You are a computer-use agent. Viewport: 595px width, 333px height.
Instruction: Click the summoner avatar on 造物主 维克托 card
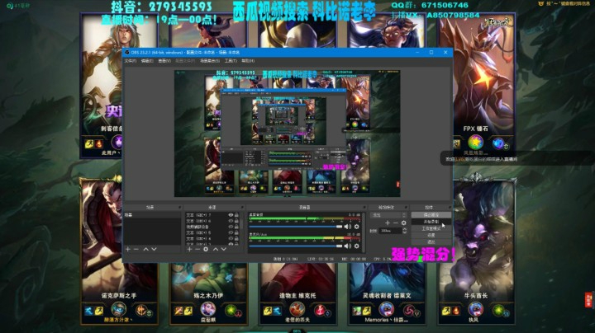click(297, 309)
